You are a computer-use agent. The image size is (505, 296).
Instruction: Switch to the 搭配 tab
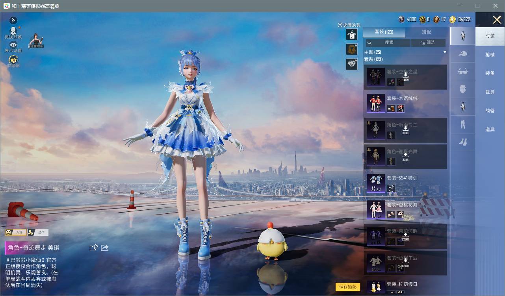[427, 32]
